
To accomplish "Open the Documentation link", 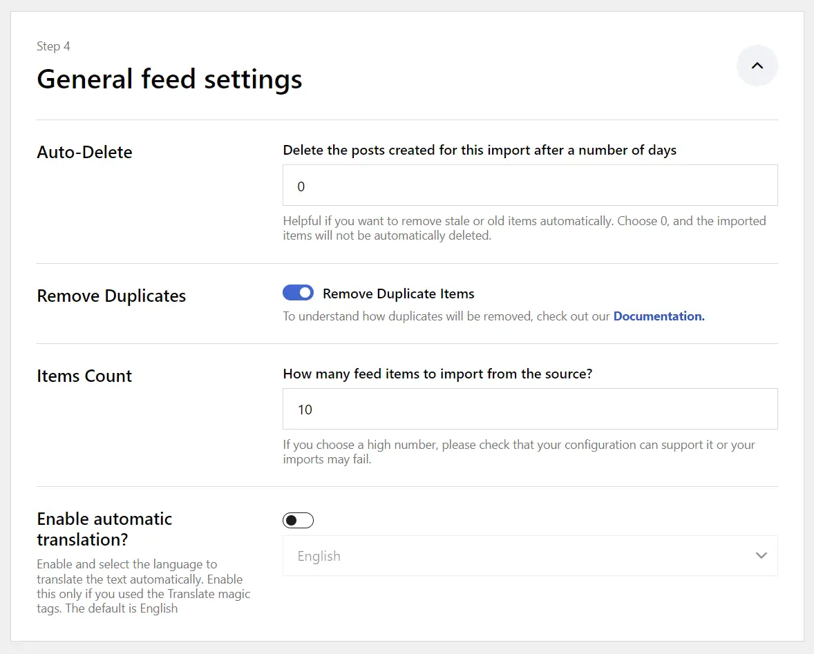I will tap(659, 316).
